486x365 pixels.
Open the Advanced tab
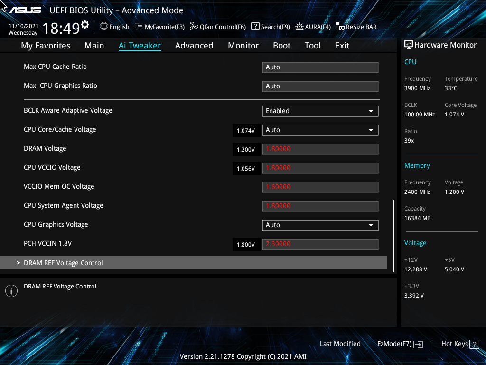click(194, 46)
